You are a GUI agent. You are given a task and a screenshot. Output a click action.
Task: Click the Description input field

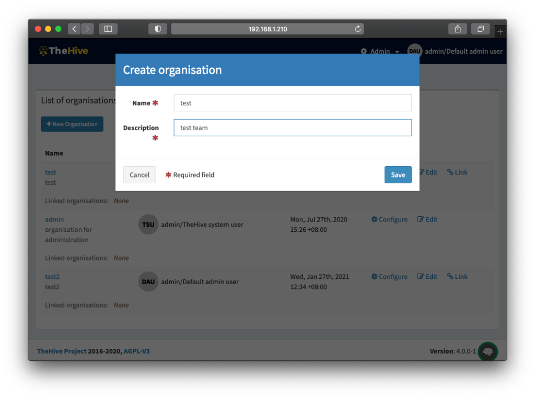point(292,128)
